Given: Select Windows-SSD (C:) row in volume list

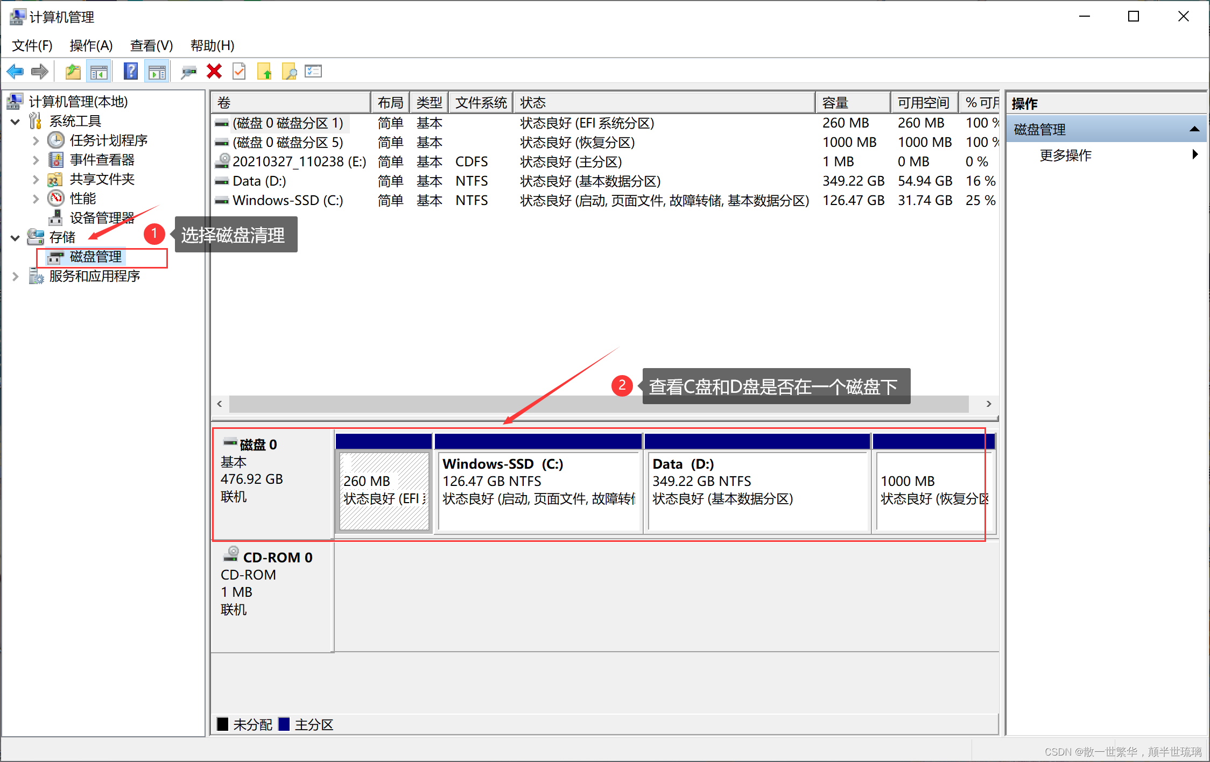Looking at the screenshot, I should click(x=605, y=201).
